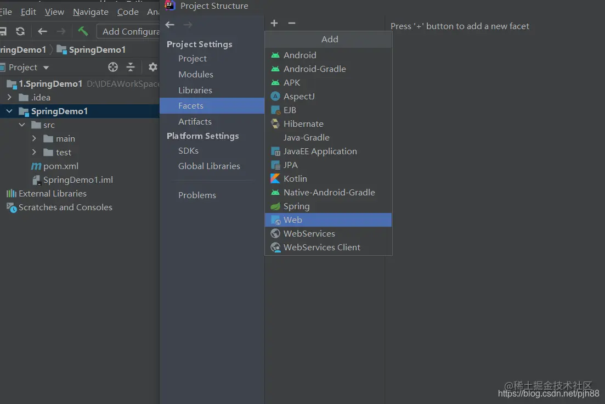Select the test folder in tree
Screen dimensions: 605x404
(58, 152)
